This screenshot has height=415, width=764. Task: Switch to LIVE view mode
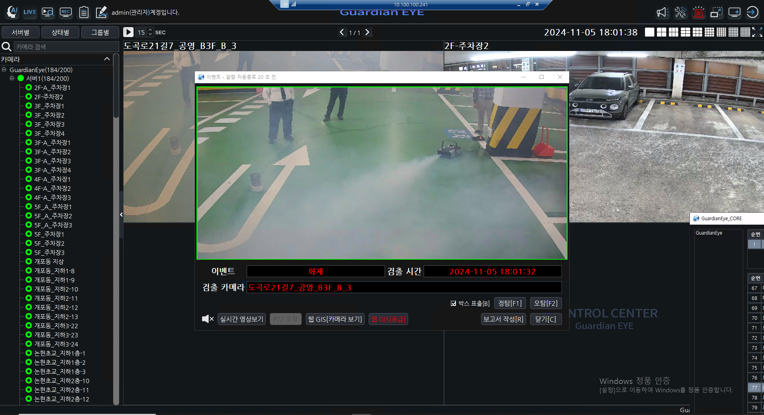click(x=29, y=12)
